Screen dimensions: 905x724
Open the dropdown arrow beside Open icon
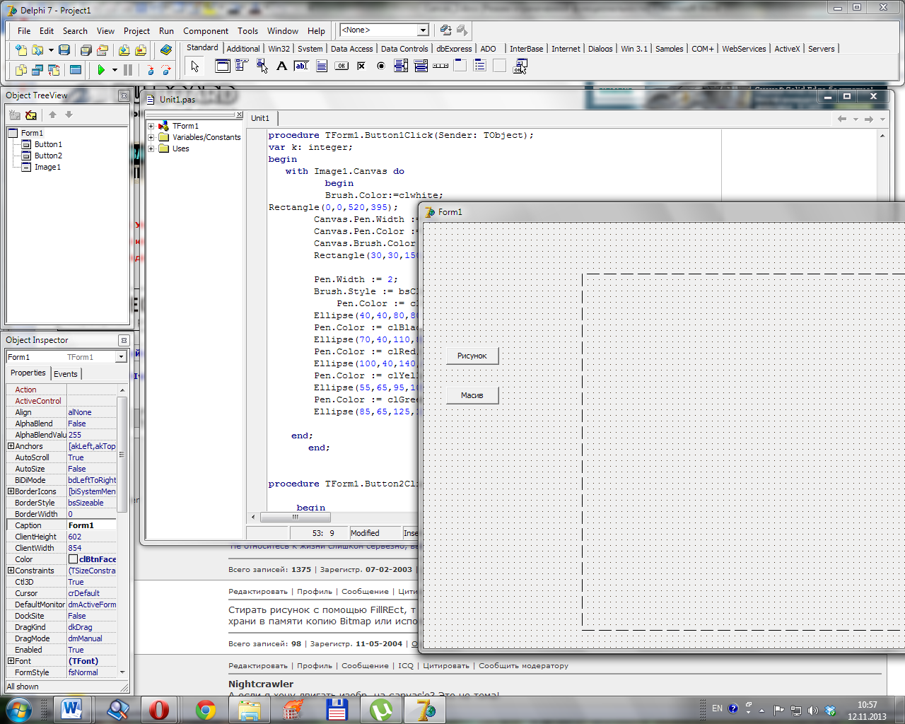coord(51,50)
